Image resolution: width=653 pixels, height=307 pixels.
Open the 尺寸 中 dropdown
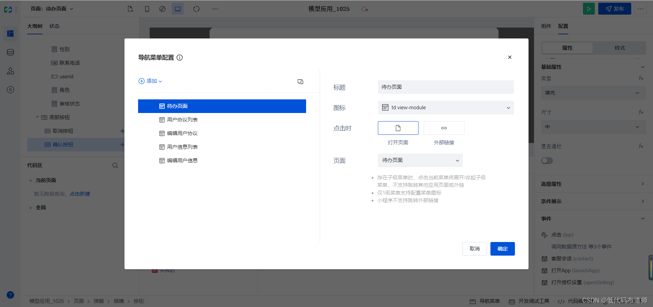pyautogui.click(x=593, y=127)
